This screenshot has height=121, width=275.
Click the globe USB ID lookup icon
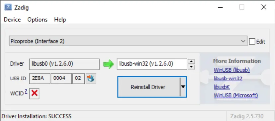[x=91, y=79]
